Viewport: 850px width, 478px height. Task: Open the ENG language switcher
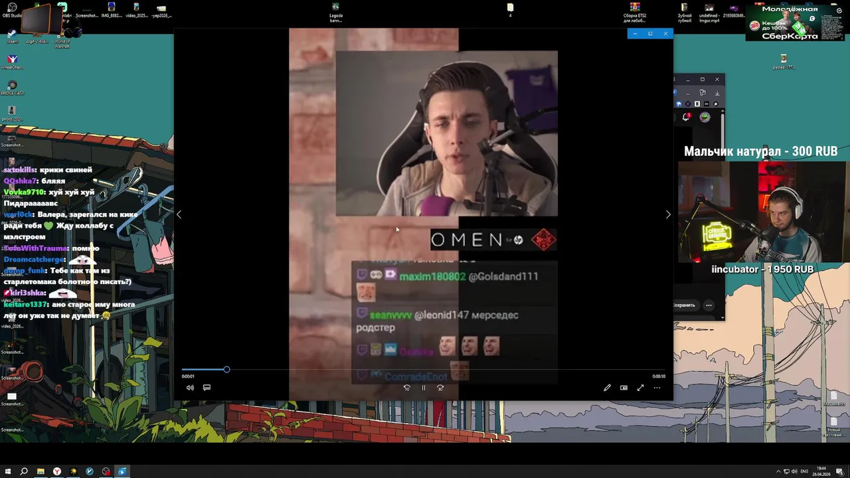[x=805, y=471]
